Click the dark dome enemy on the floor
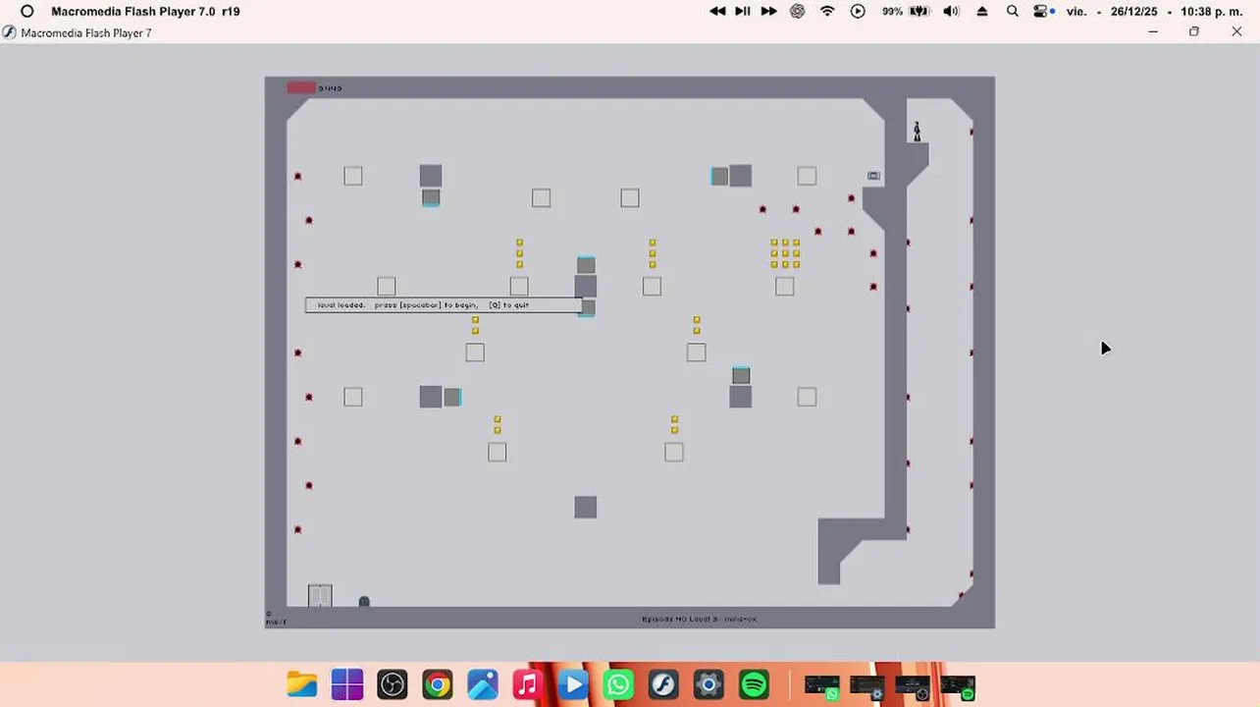Viewport: 1260px width, 707px height. [364, 602]
